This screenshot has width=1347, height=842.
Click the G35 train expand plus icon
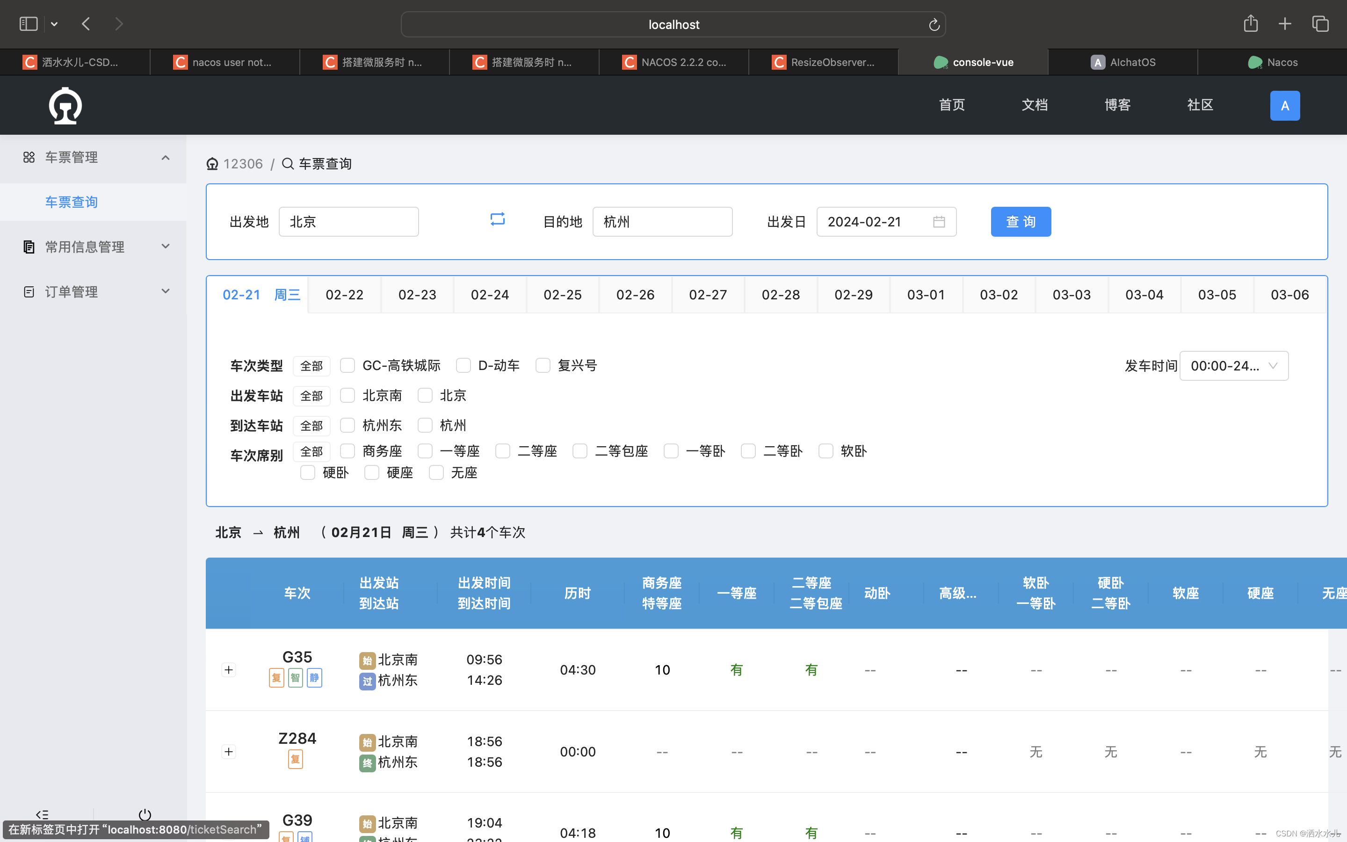pos(227,669)
